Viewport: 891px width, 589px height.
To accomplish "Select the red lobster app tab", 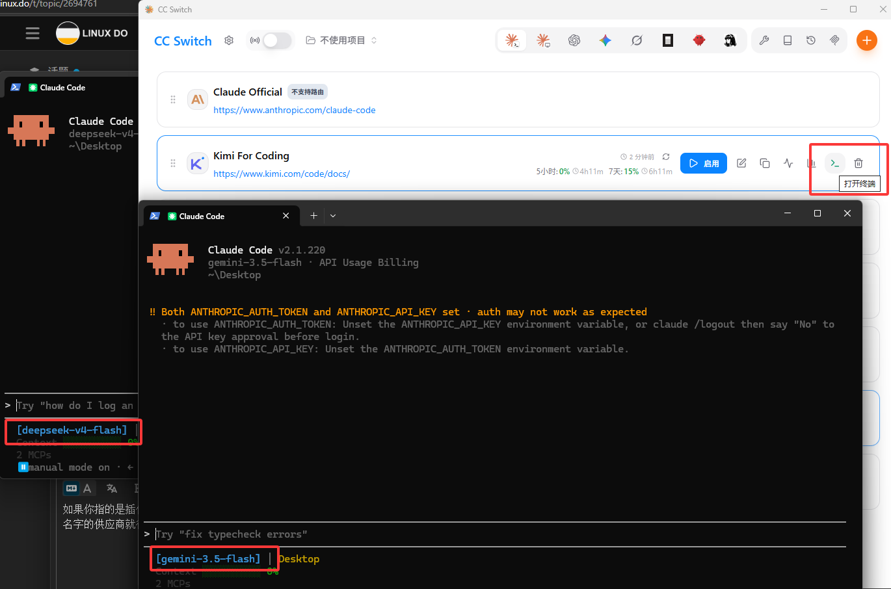I will tap(699, 40).
